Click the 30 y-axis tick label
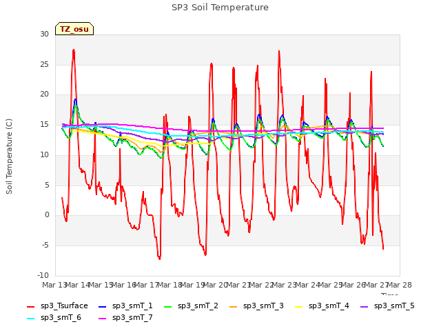 click(x=44, y=34)
